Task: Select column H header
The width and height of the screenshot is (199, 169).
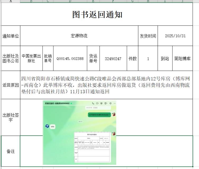Action: point(148,1)
